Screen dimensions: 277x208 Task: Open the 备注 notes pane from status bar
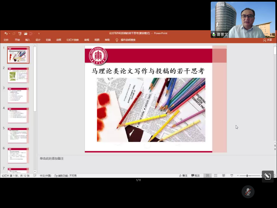tap(183, 176)
